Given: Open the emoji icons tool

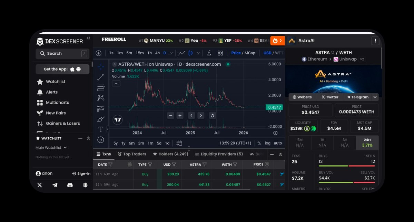Looking at the screenshot, I should point(100,140).
